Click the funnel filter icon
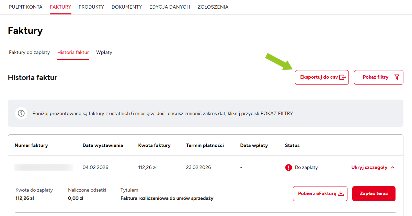412x216 pixels. coord(397,77)
